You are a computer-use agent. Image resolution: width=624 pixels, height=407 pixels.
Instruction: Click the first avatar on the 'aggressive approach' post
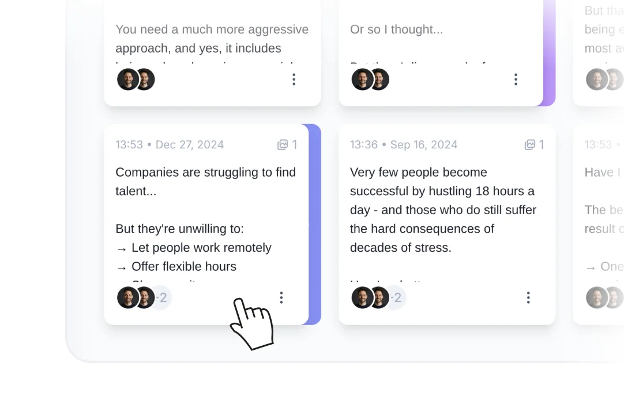coord(127,79)
